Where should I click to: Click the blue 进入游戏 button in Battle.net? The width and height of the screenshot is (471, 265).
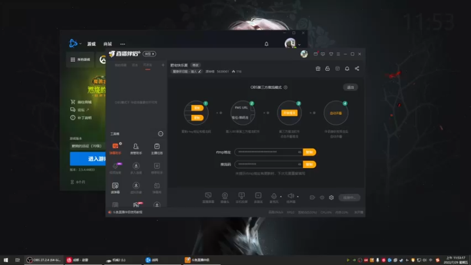click(x=88, y=158)
